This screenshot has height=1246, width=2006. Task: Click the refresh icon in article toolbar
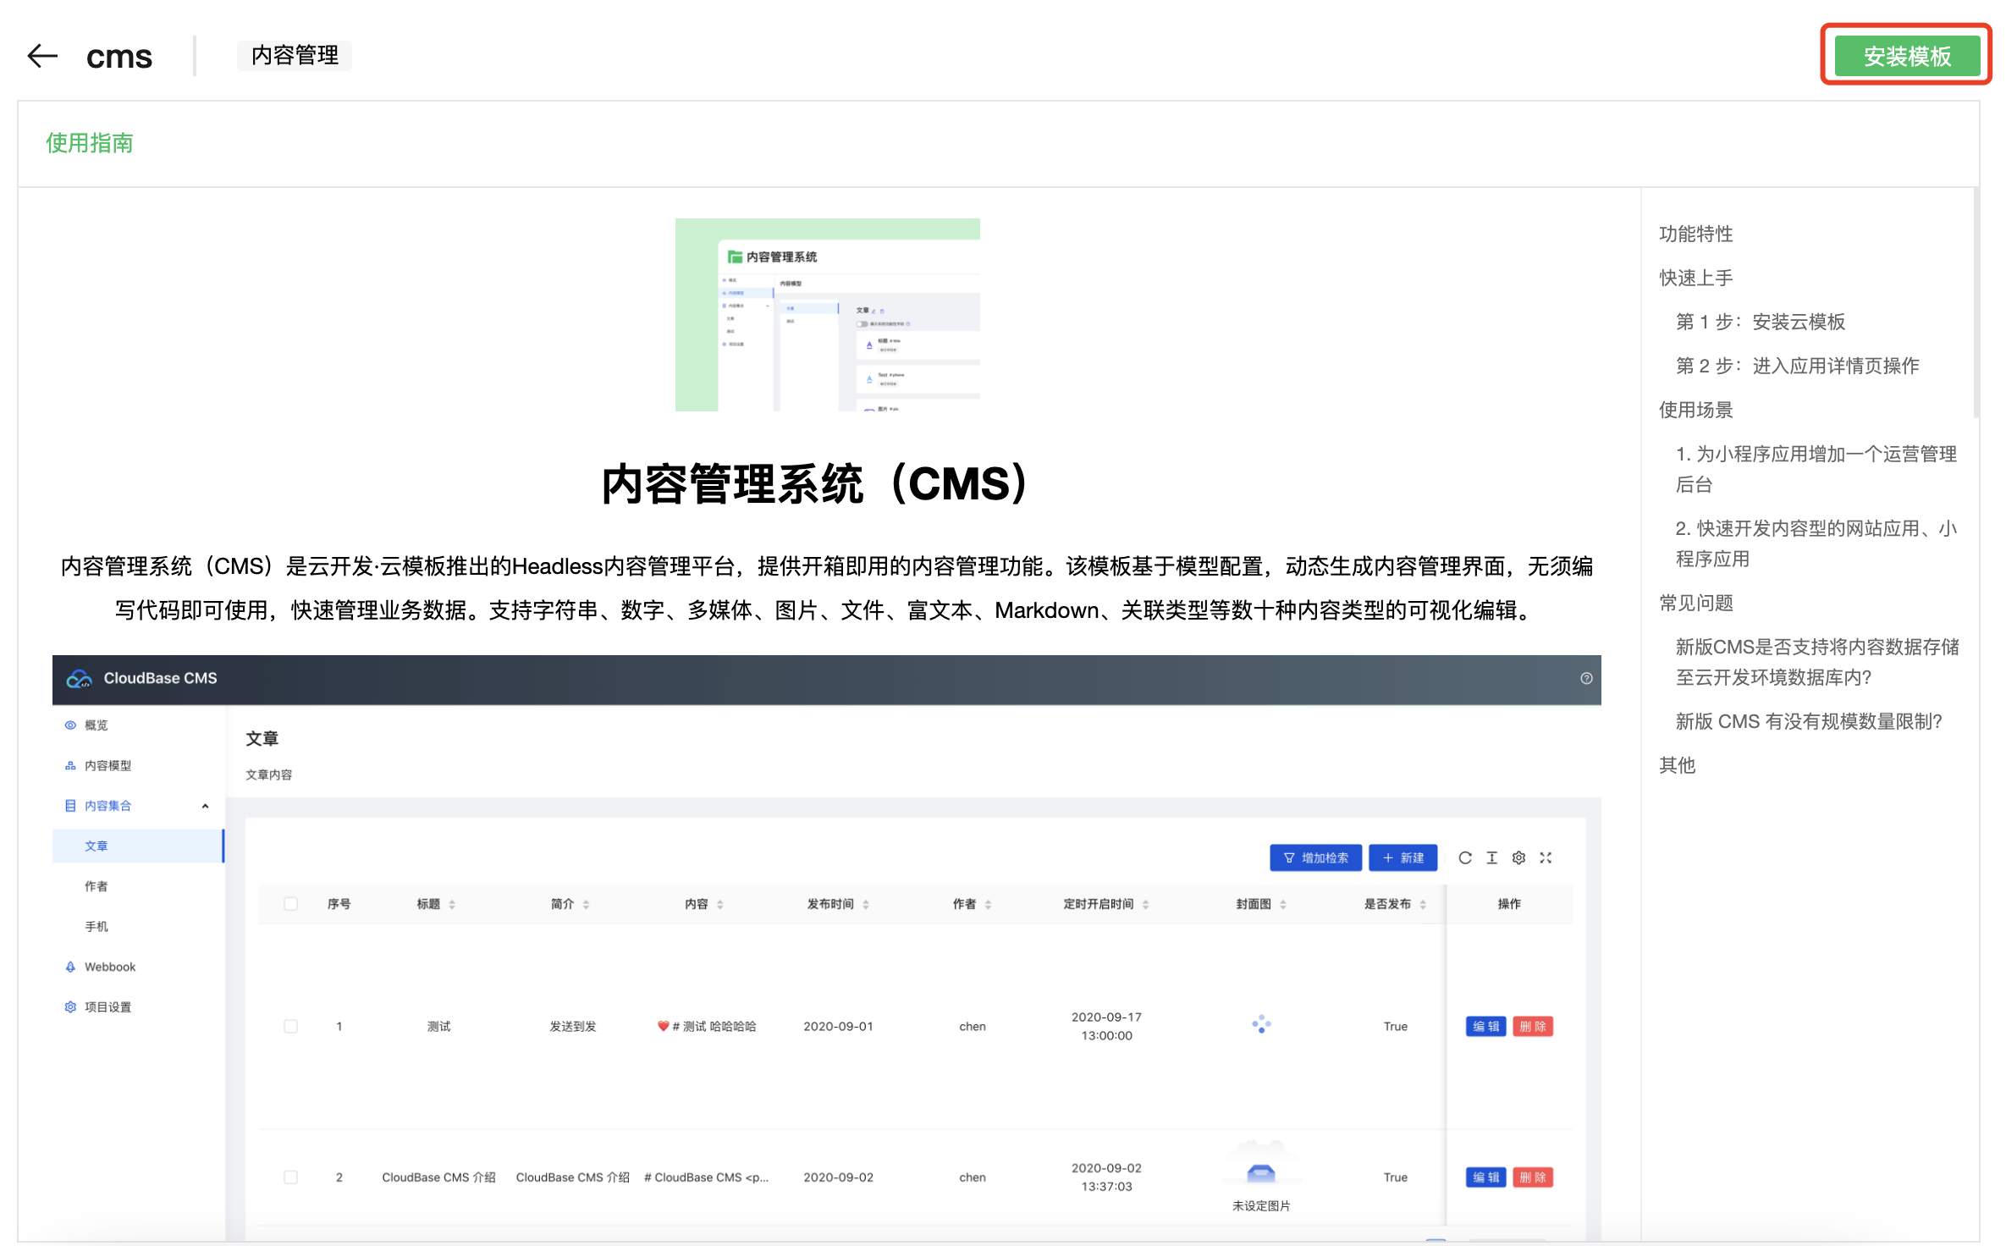click(1465, 857)
